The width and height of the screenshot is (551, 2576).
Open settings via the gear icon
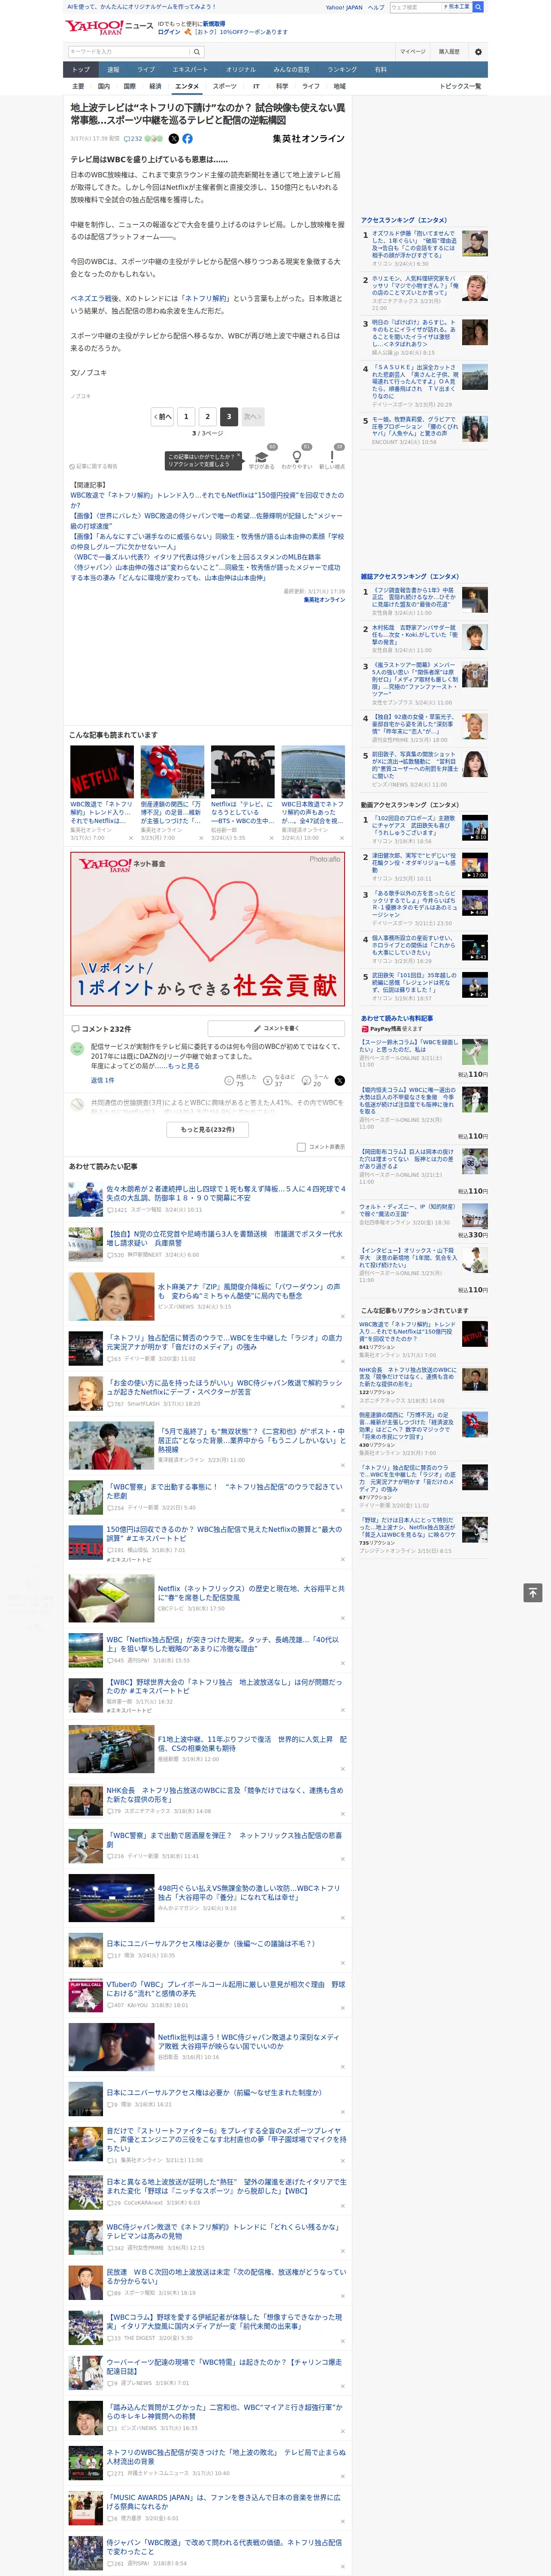tap(478, 51)
